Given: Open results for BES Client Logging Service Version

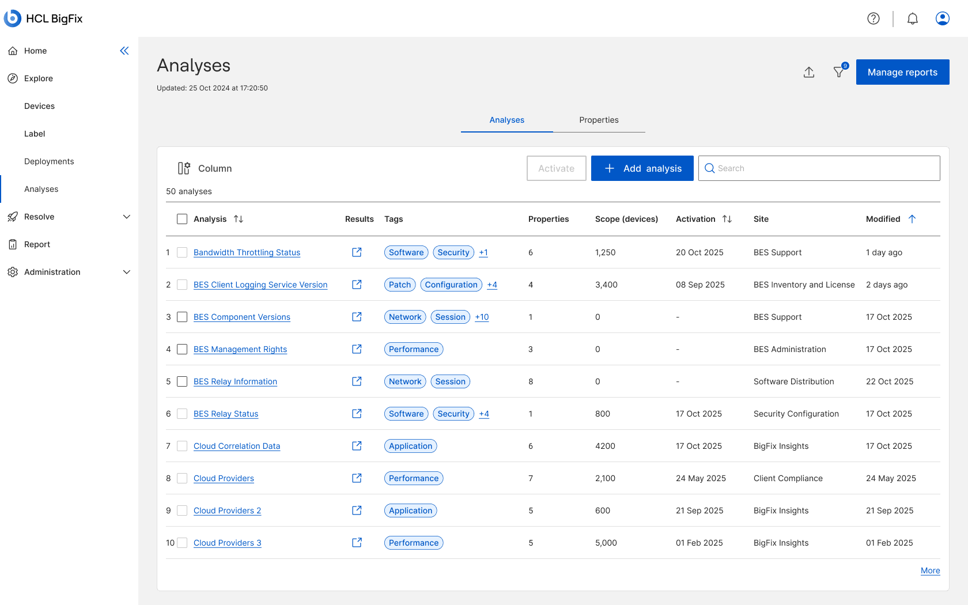Looking at the screenshot, I should (357, 285).
